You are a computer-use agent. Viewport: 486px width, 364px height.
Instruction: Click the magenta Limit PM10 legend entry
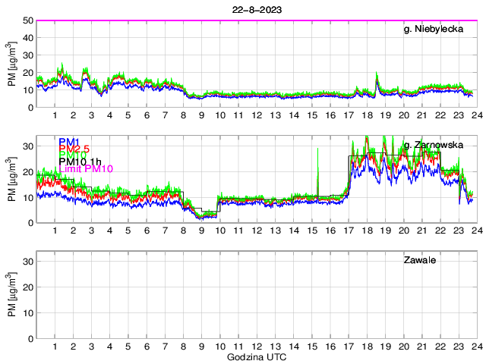85,169
